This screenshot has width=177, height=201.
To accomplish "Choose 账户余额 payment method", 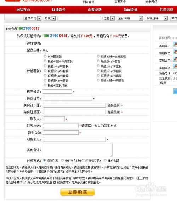I will (105, 160).
